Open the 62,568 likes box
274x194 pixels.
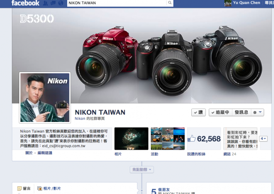[204, 139]
